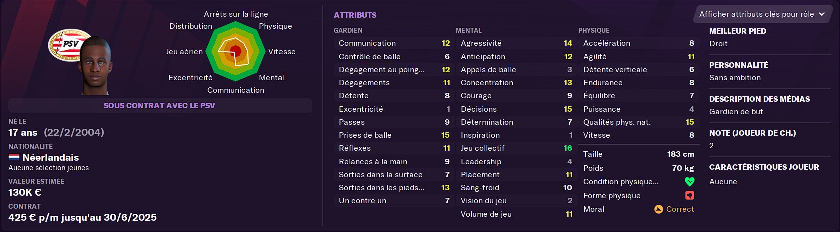The height and width of the screenshot is (232, 840).
Task: Click the PSV club badge icon
Action: tap(69, 45)
